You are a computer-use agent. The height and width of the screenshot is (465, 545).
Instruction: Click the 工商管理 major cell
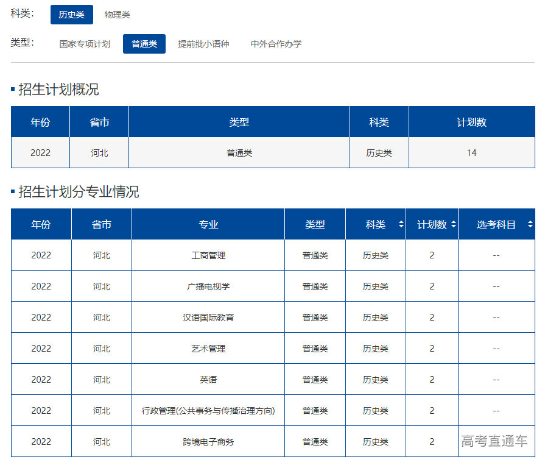coord(208,255)
